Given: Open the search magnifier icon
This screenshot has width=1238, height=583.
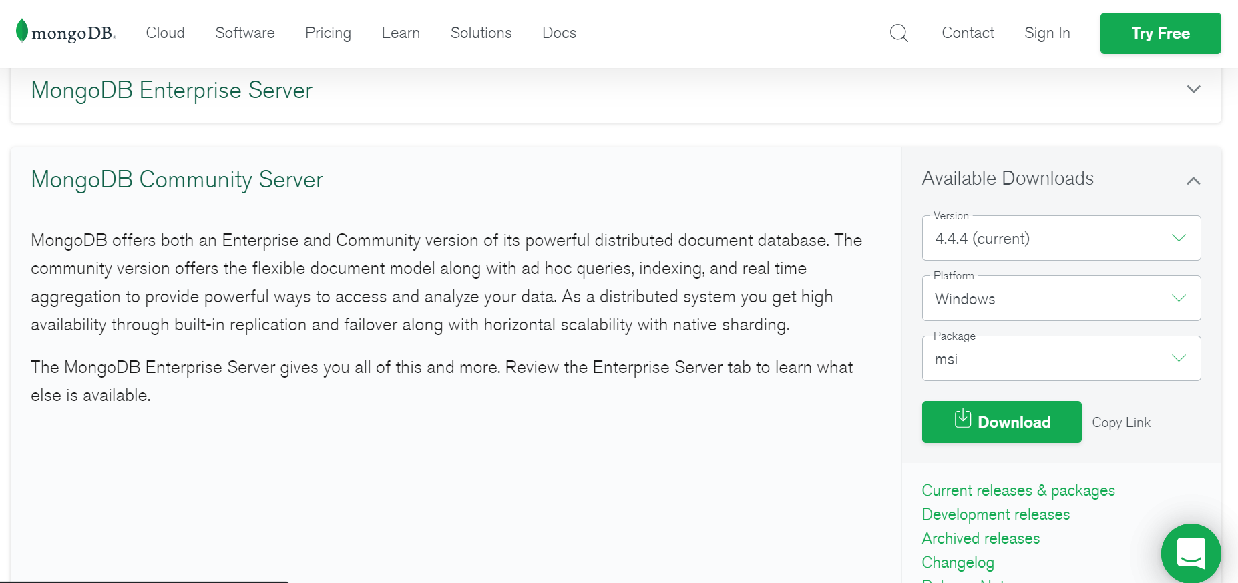Looking at the screenshot, I should click(x=899, y=33).
